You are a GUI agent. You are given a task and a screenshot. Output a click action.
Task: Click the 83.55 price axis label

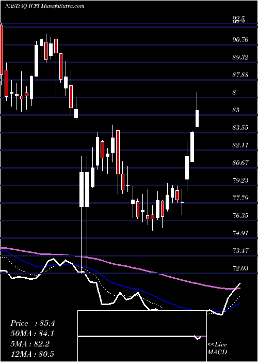point(240,127)
